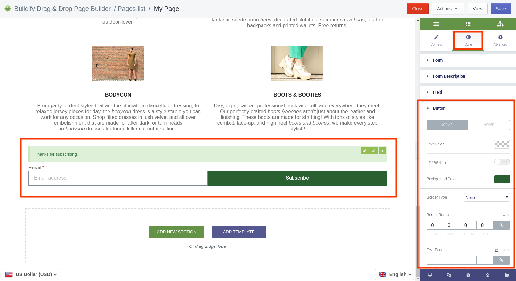Collapse the Button section
Screen dimensions: 516x281
click(x=468, y=108)
